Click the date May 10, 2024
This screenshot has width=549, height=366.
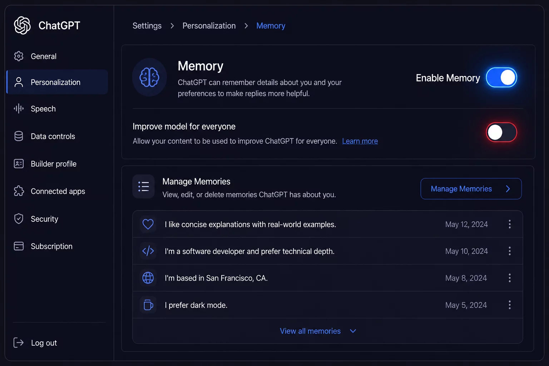tap(466, 251)
